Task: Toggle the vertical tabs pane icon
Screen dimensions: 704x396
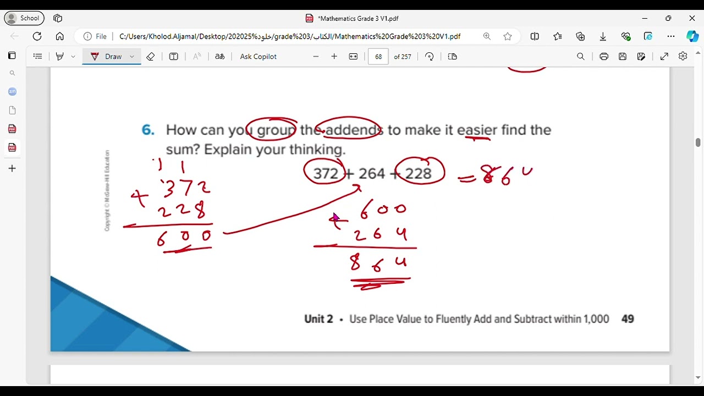Action: click(x=12, y=56)
